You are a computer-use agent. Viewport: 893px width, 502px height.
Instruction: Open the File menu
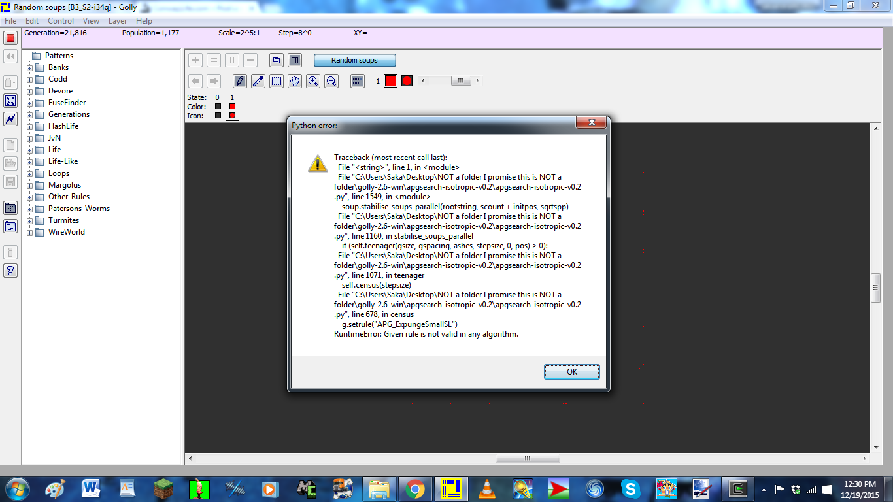pos(10,21)
